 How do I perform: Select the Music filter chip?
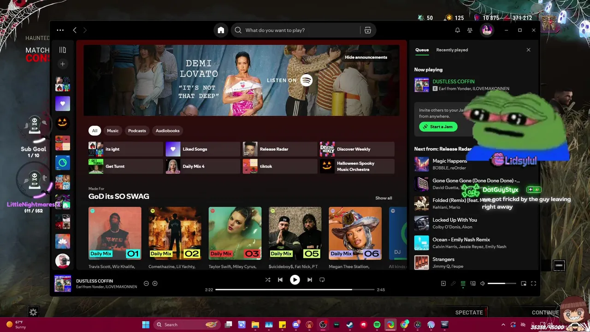tap(113, 130)
